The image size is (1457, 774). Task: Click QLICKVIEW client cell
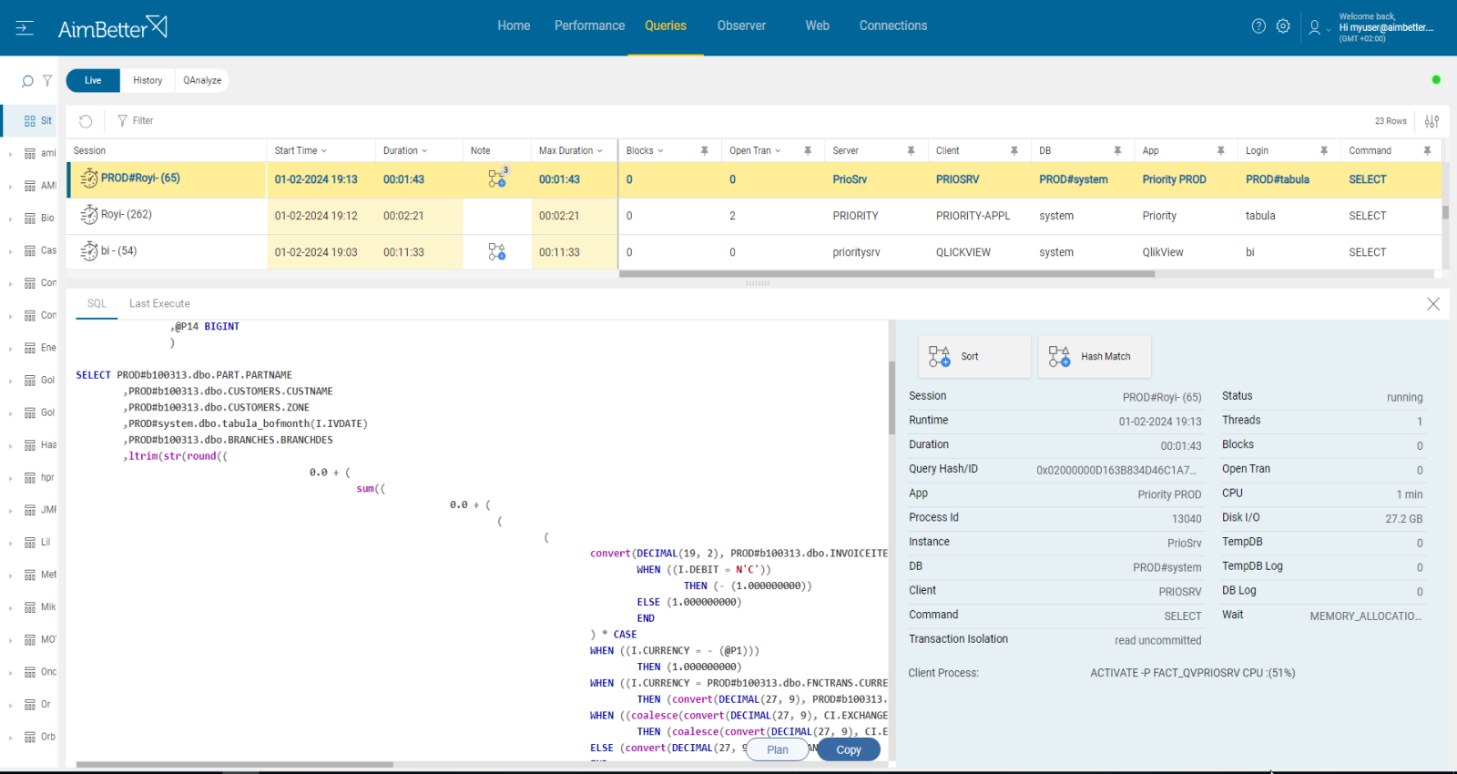click(x=963, y=252)
